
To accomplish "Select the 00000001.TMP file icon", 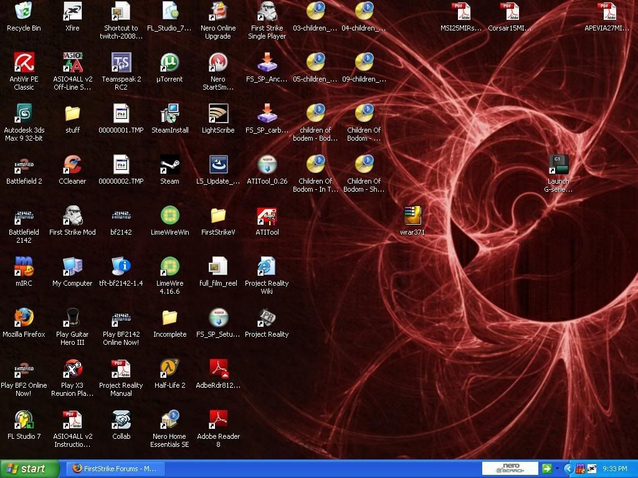I will [x=121, y=113].
